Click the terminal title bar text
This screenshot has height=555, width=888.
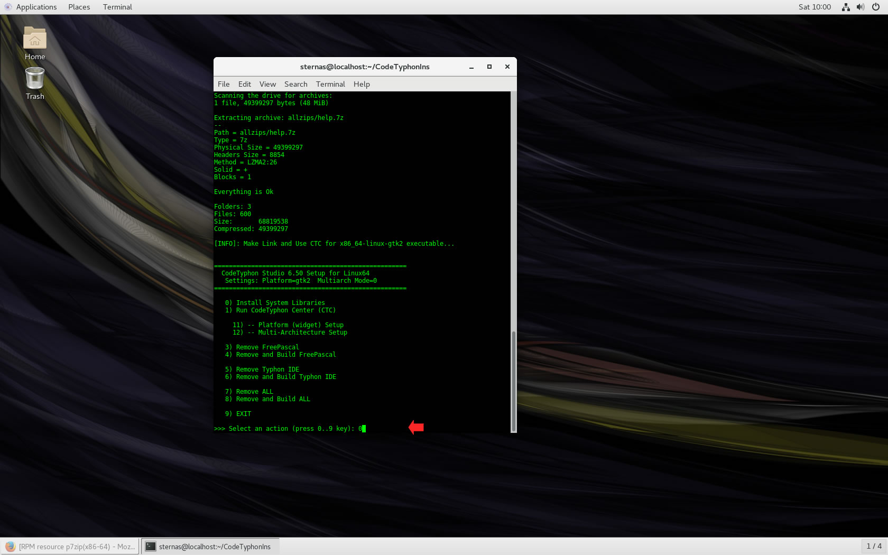point(365,67)
